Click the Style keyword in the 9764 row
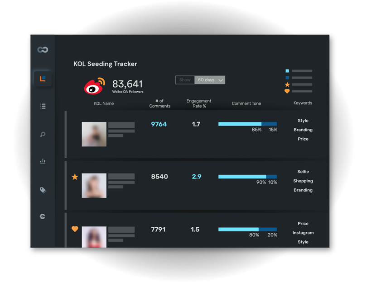This screenshot has height=291, width=367. [303, 120]
